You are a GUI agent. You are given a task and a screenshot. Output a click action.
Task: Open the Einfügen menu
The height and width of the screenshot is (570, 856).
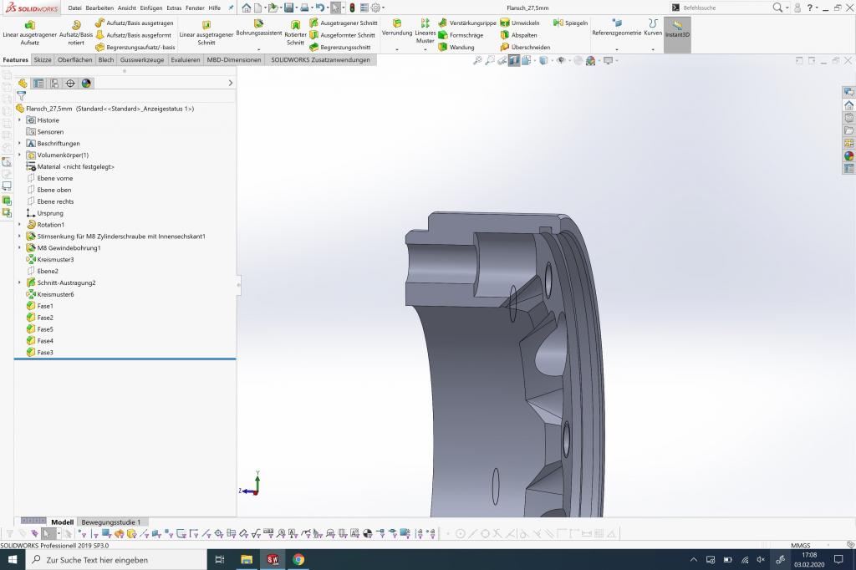point(151,8)
